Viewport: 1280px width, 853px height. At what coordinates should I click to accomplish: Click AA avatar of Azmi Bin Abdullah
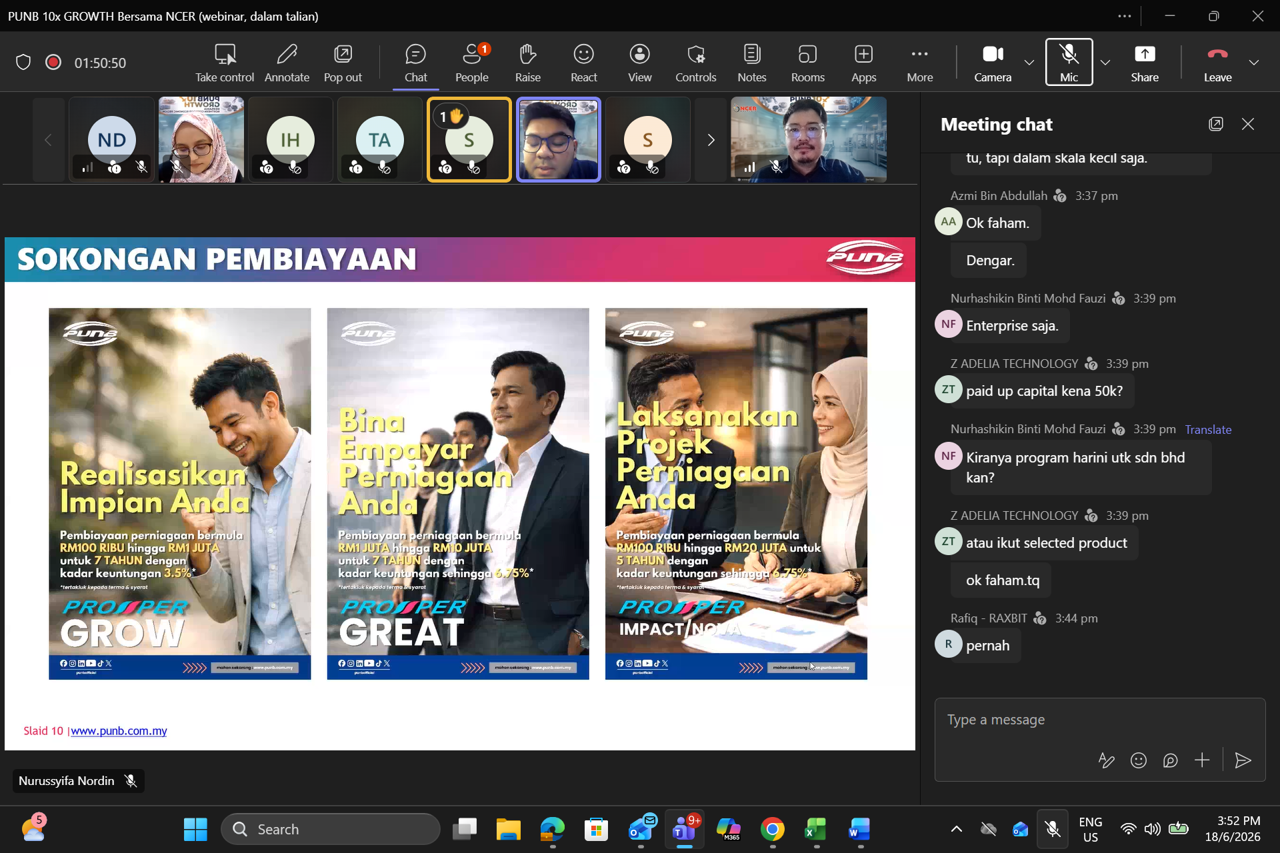[948, 222]
